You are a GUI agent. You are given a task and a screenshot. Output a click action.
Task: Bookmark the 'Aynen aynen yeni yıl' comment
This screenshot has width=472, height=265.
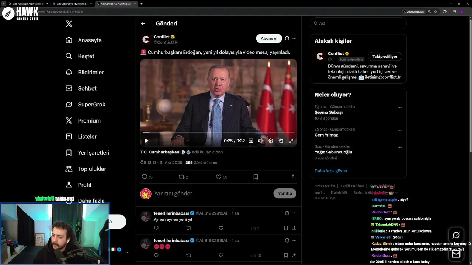(286, 228)
